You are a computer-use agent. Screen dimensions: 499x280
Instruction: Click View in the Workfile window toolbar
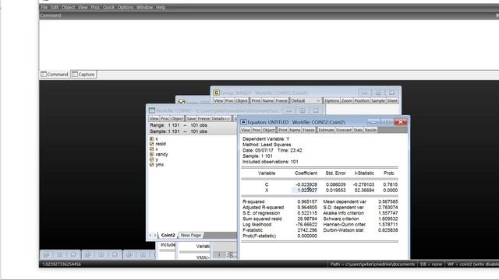(154, 119)
